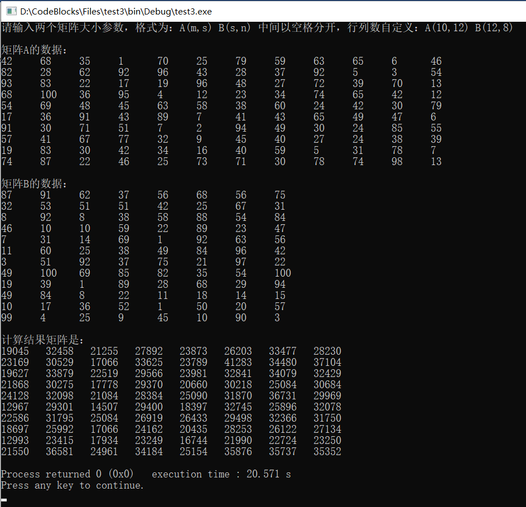Click result value 36731
526x507 pixels.
[x=282, y=396]
